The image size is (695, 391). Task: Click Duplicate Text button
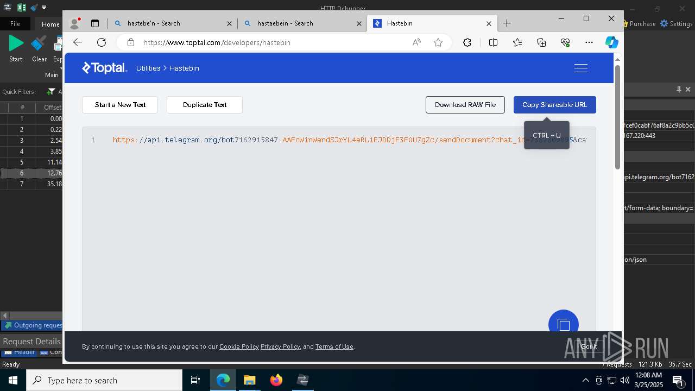205,105
